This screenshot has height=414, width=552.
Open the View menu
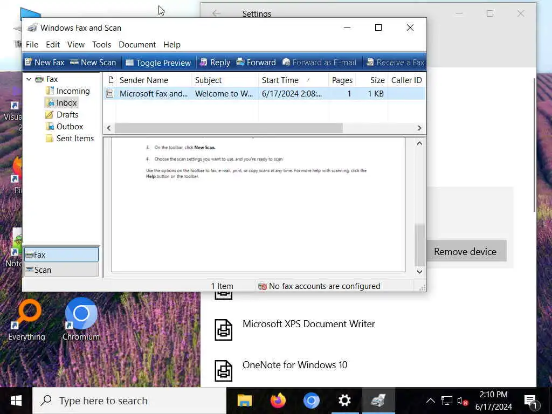tap(76, 45)
